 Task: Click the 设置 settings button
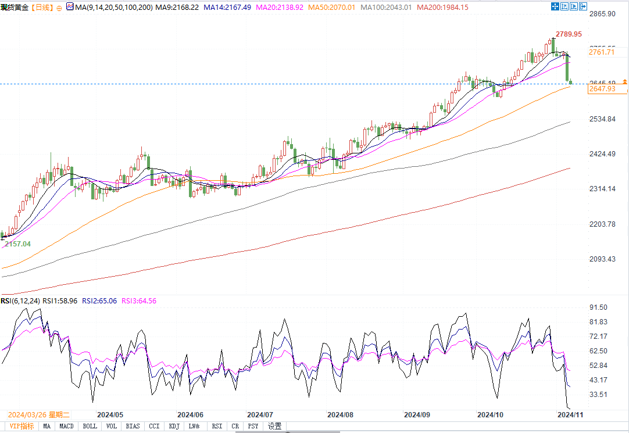click(274, 426)
